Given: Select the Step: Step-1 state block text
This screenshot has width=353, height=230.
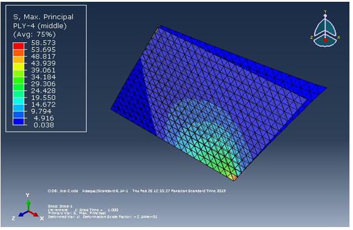Looking at the screenshot, I should point(60,206).
